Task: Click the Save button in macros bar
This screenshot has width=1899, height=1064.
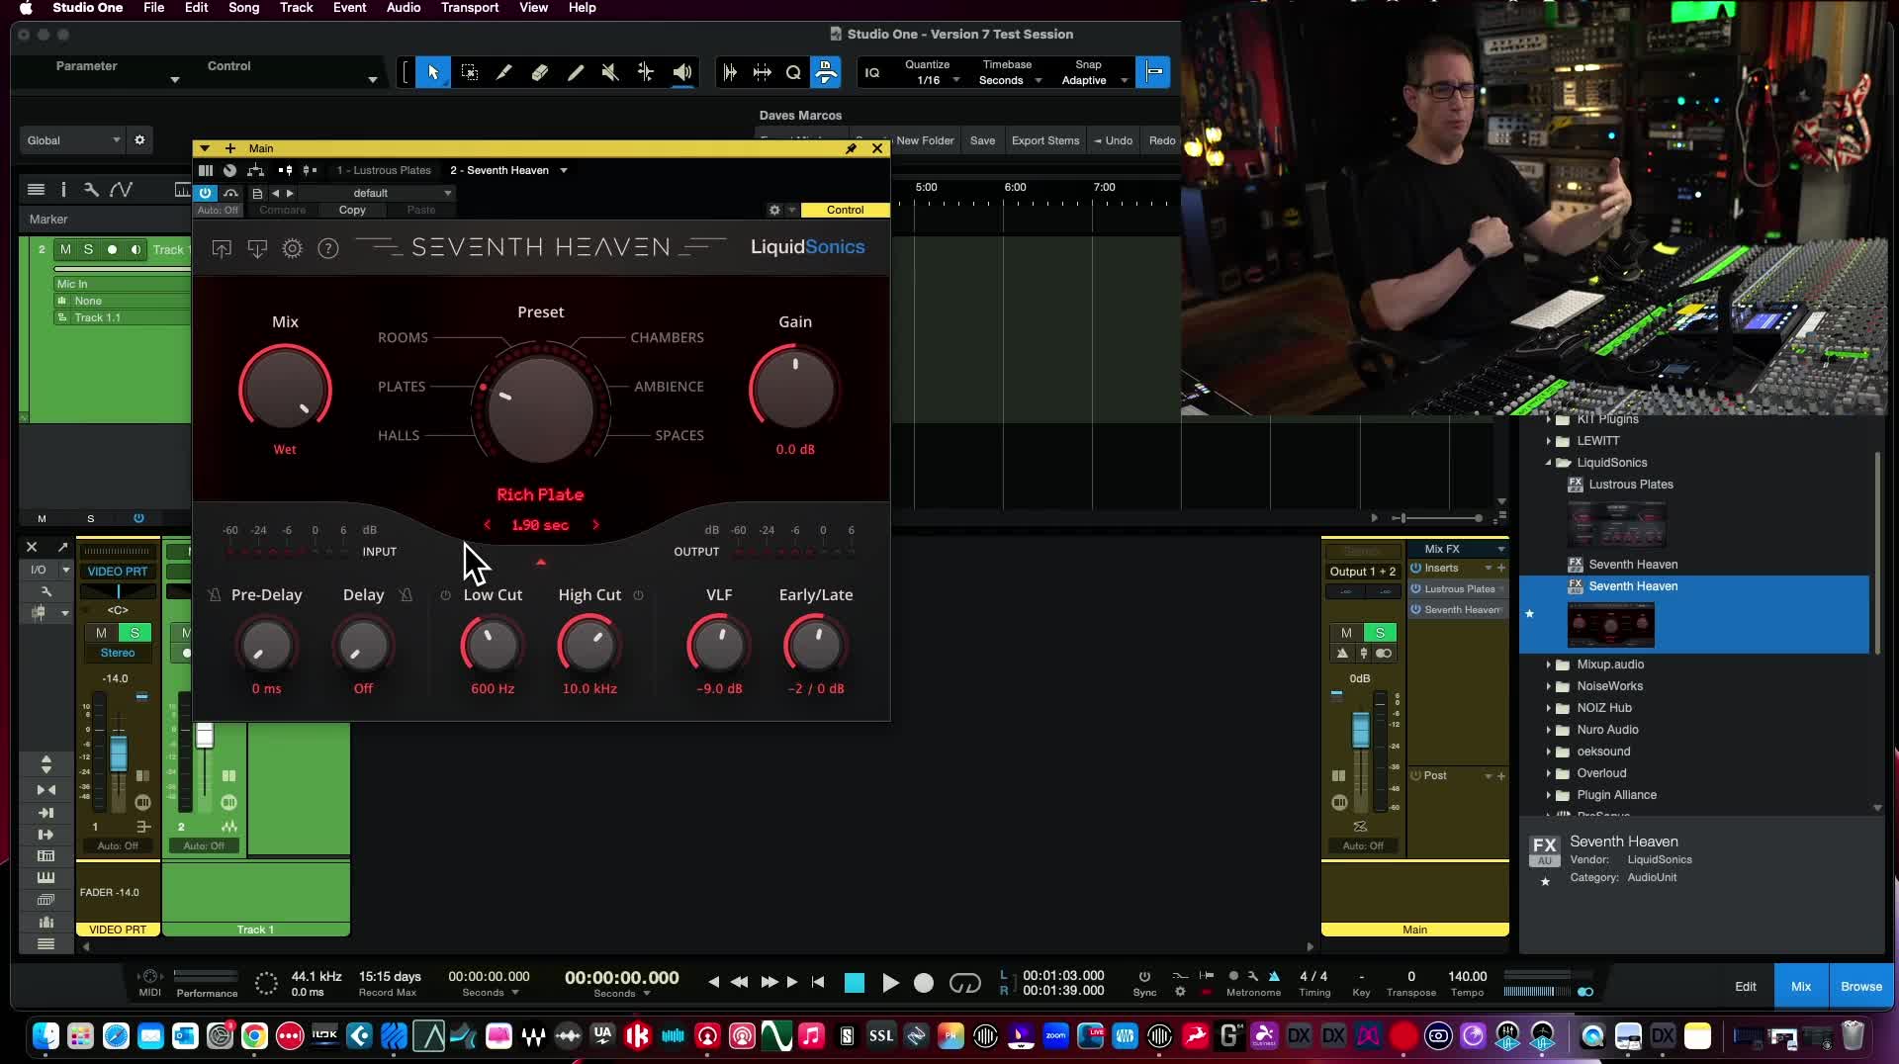Action: 982,140
